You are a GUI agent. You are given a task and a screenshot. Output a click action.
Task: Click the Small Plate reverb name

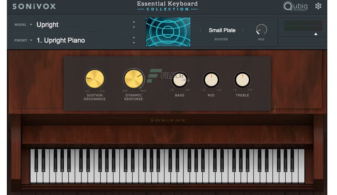click(x=222, y=30)
